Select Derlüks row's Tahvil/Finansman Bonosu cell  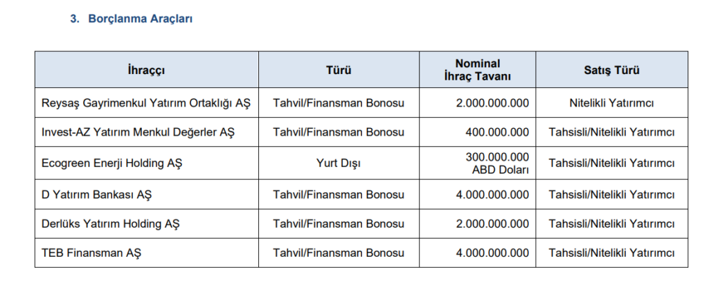pos(339,224)
